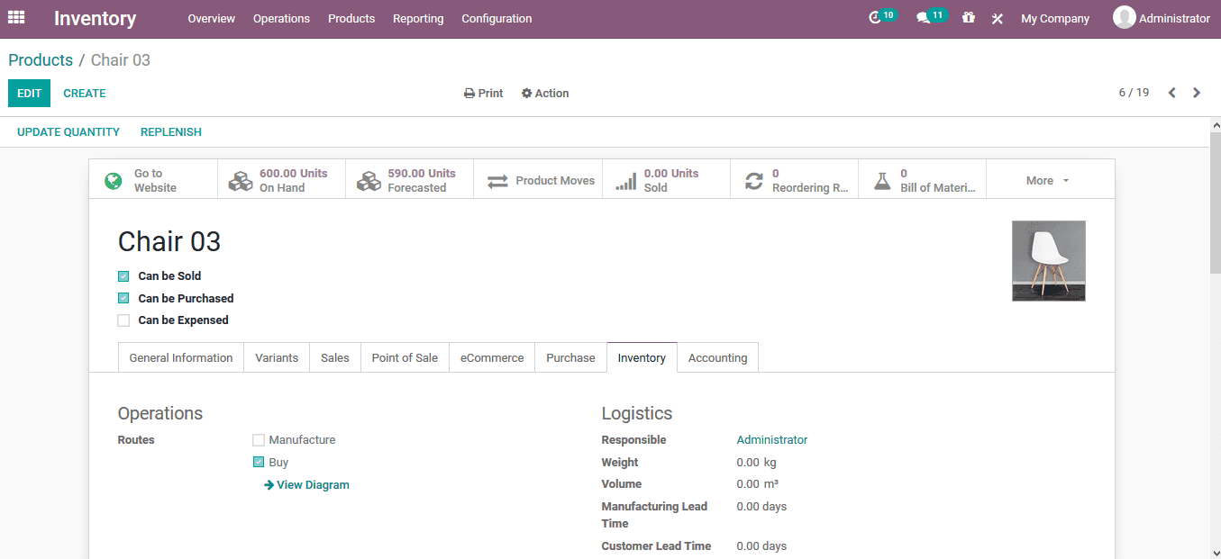Check the Manufacture route checkbox
Screen dimensions: 1221x559
[x=259, y=439]
